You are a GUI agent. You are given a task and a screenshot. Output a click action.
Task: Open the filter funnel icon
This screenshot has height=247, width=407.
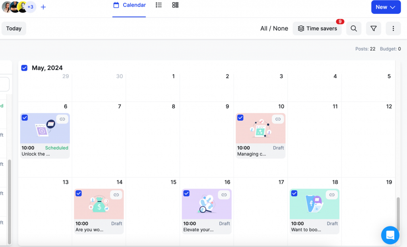[373, 28]
